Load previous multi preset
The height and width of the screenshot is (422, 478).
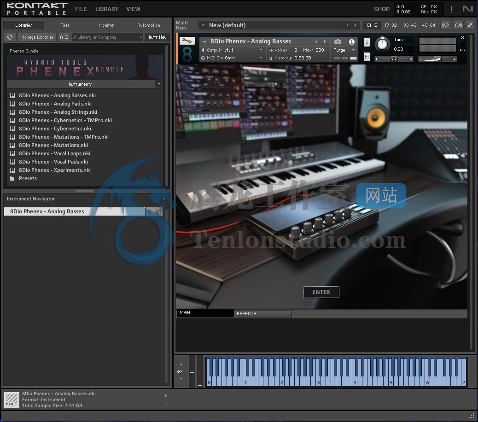(x=347, y=25)
